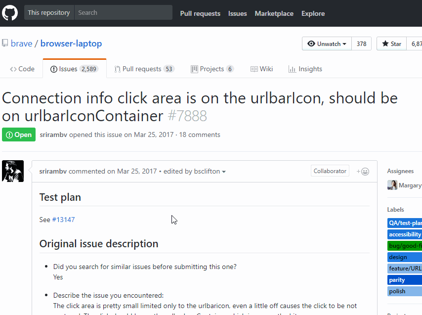
Task: Open Issues in the top navigation
Action: [237, 13]
